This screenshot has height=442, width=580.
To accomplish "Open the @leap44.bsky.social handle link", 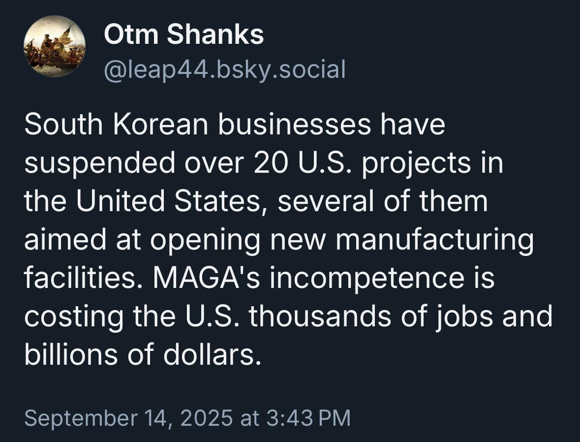I will 225,69.
